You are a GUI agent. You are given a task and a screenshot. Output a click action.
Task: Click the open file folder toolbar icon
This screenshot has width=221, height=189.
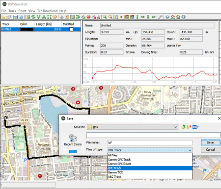[x=3, y=17]
